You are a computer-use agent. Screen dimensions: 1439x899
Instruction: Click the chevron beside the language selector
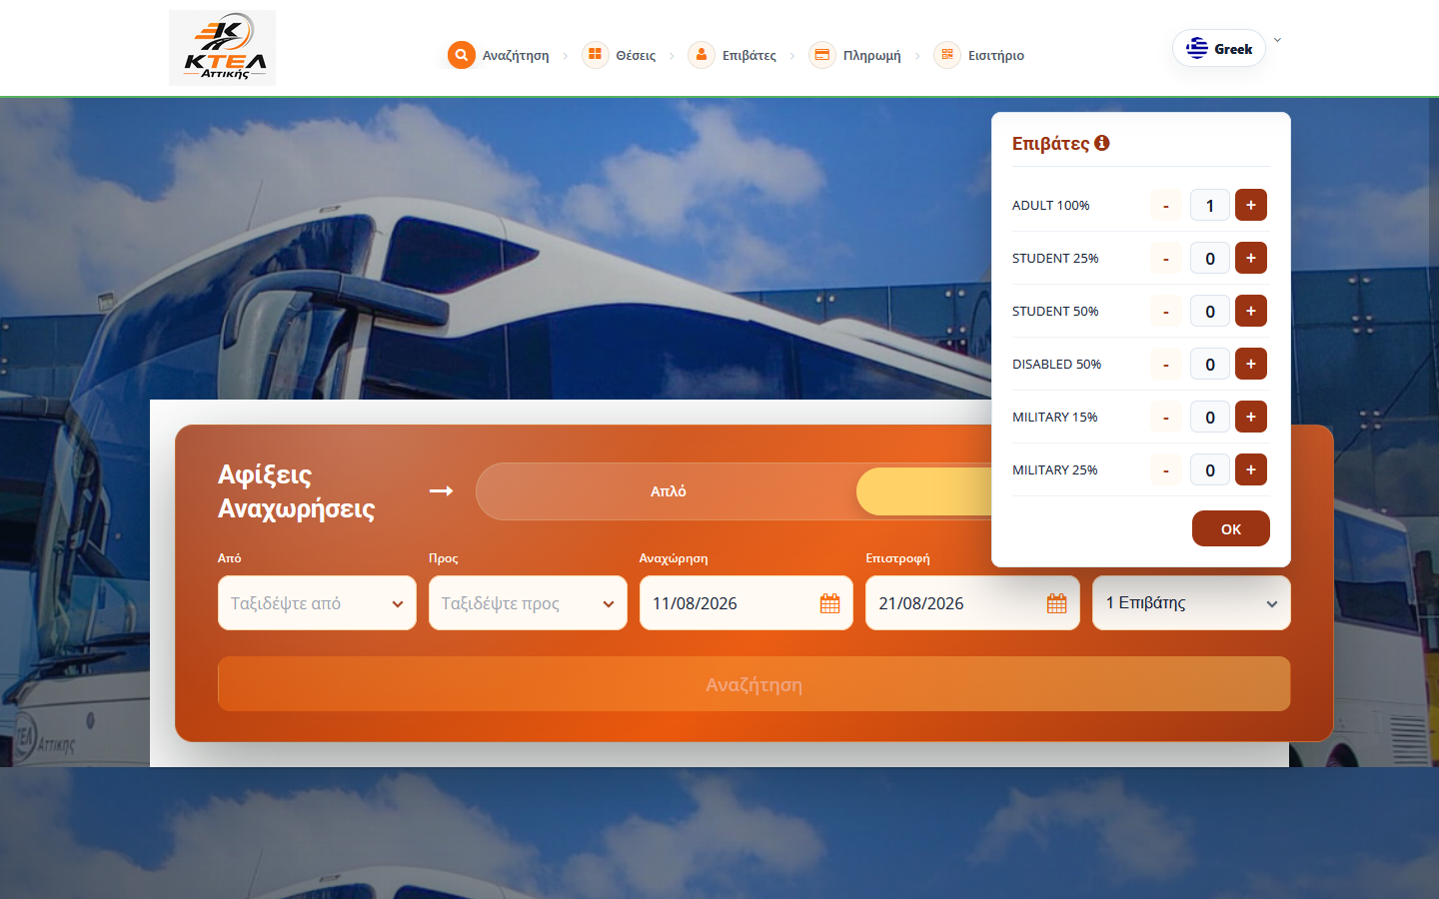coord(1277,41)
